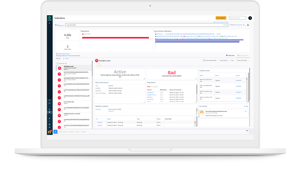The height and width of the screenshot is (173, 299).
Task: Click the red Bad reputation bar in the chart
Action: 115,38
